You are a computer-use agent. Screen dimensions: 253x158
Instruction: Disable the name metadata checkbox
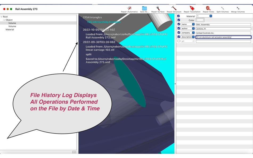179,24
